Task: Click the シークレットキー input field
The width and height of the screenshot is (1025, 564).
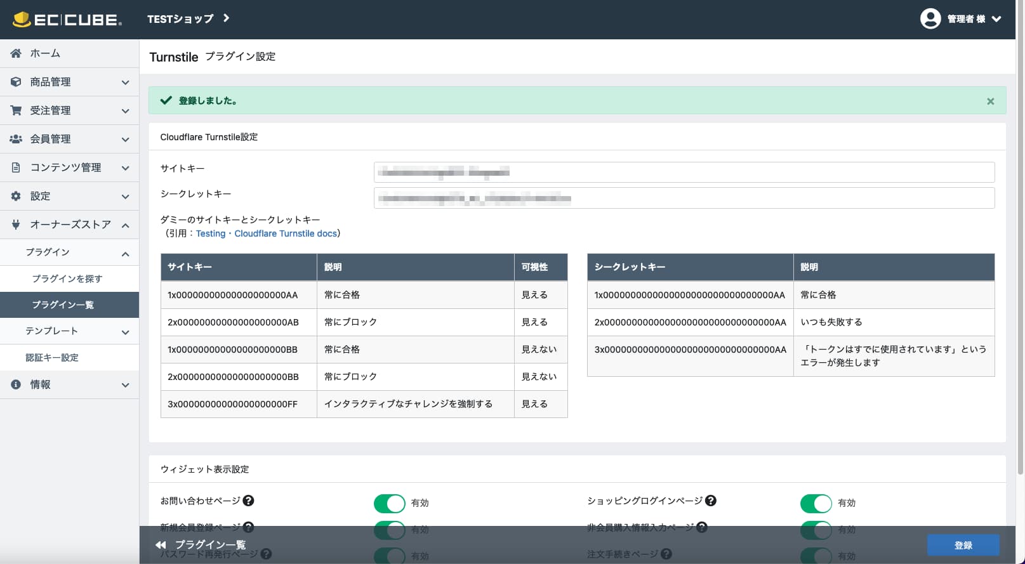Action: 684,198
